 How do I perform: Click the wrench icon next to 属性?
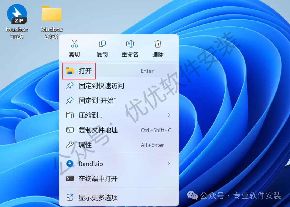(x=70, y=145)
